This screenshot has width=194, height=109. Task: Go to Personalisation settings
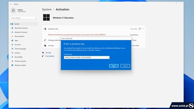coord(24,36)
